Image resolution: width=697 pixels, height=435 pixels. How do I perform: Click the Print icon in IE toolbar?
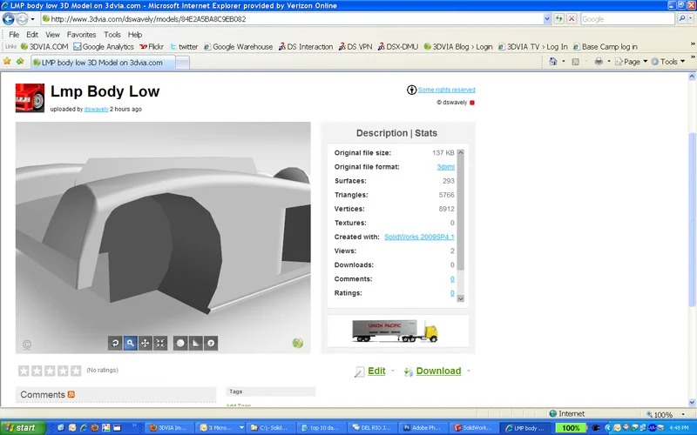599,62
